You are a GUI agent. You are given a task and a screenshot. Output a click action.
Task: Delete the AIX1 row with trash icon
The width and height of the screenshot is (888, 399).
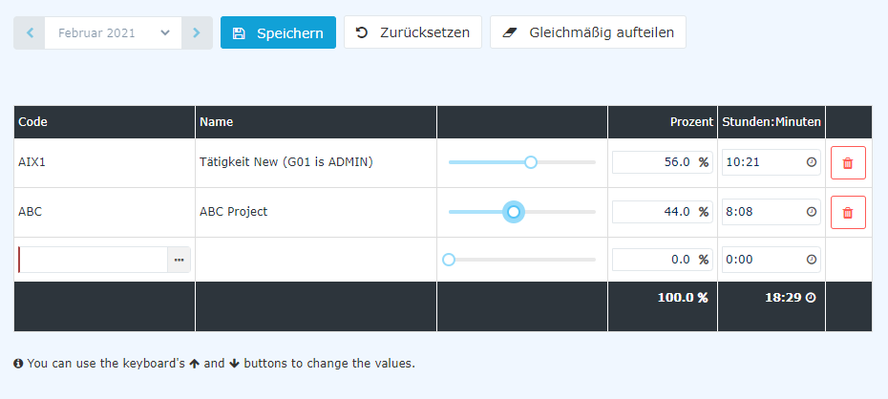tap(848, 163)
